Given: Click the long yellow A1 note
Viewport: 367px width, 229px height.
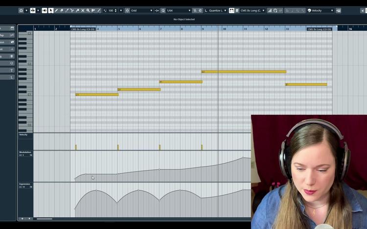Looking at the screenshot, I should click(244, 72).
